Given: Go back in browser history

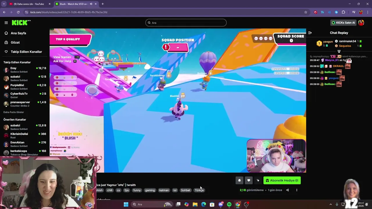Looking at the screenshot, I should (x=4, y=12).
